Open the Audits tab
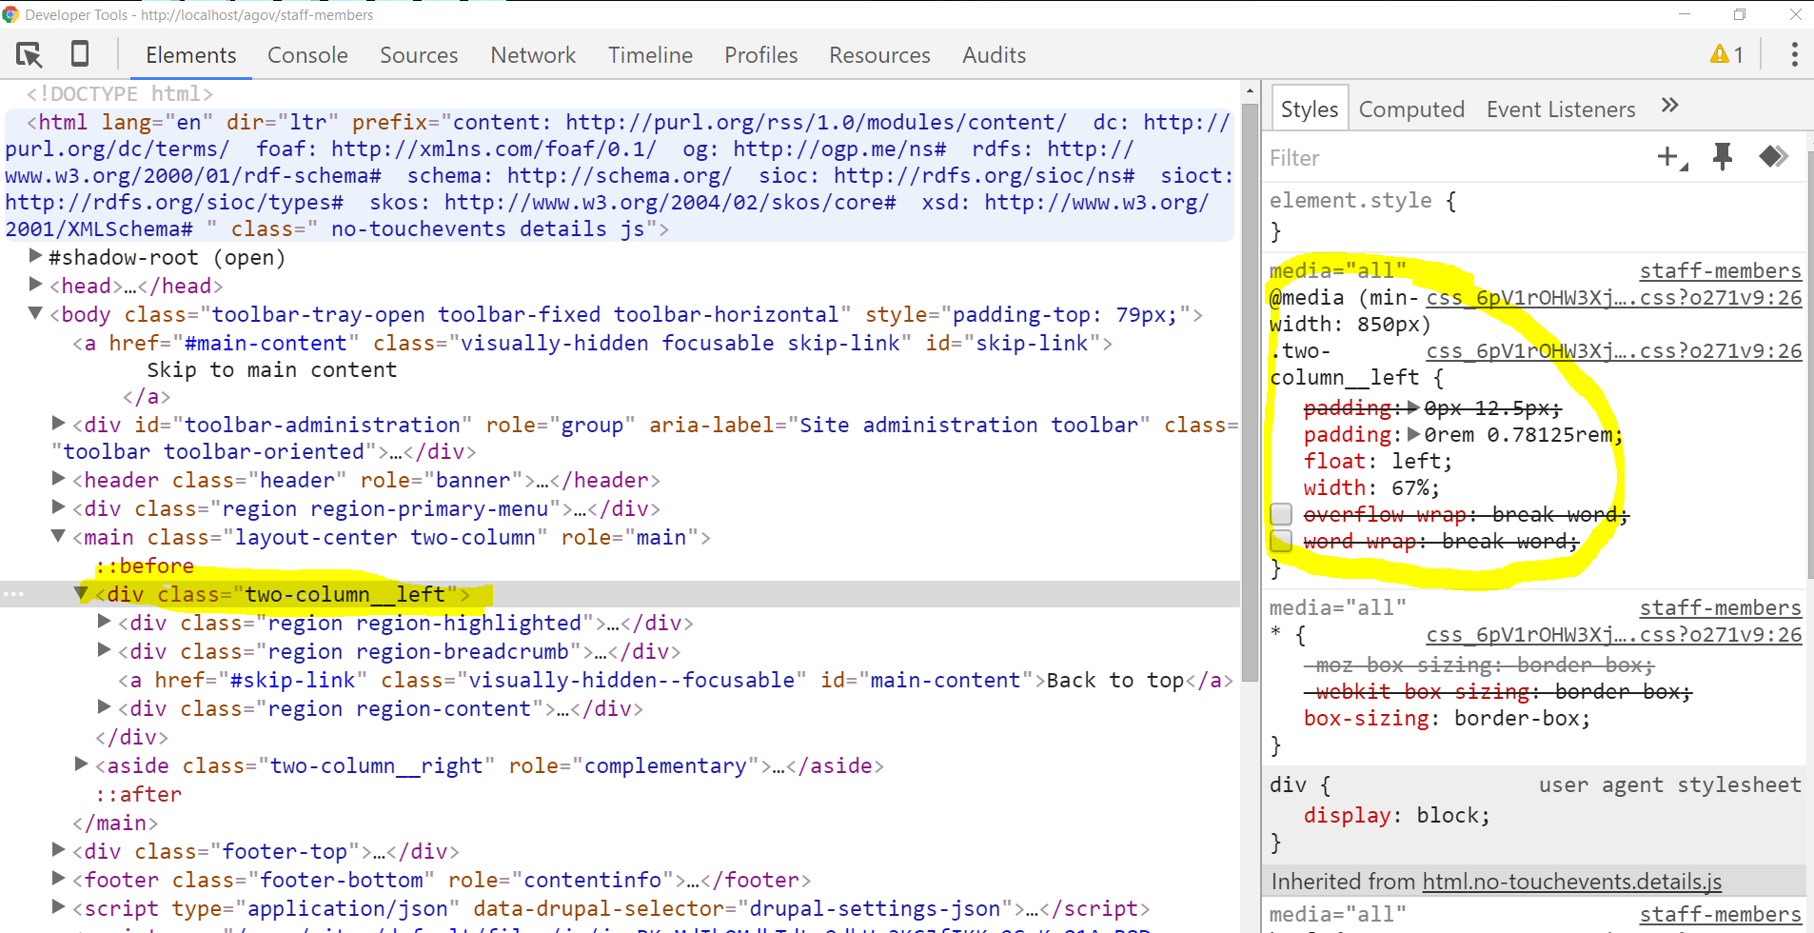Image resolution: width=1814 pixels, height=933 pixels. (x=994, y=55)
